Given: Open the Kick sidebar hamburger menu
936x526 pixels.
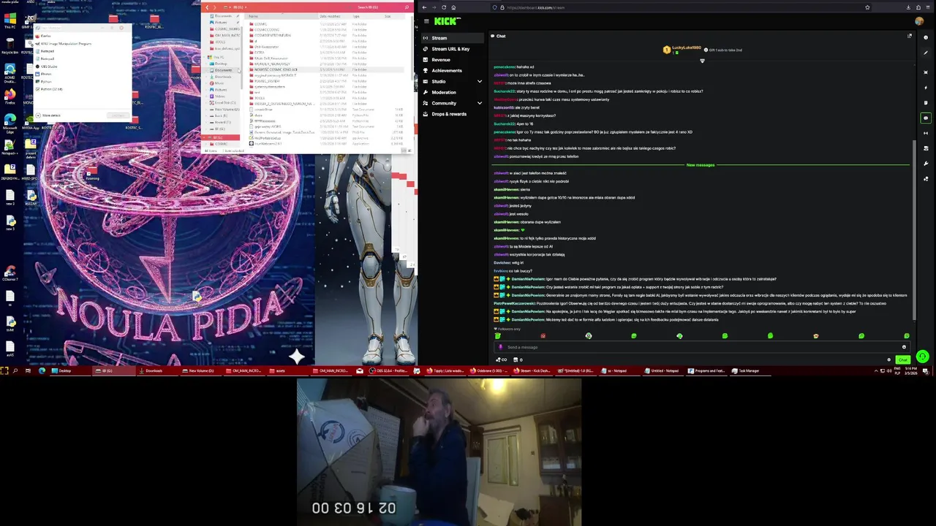Looking at the screenshot, I should coord(426,21).
